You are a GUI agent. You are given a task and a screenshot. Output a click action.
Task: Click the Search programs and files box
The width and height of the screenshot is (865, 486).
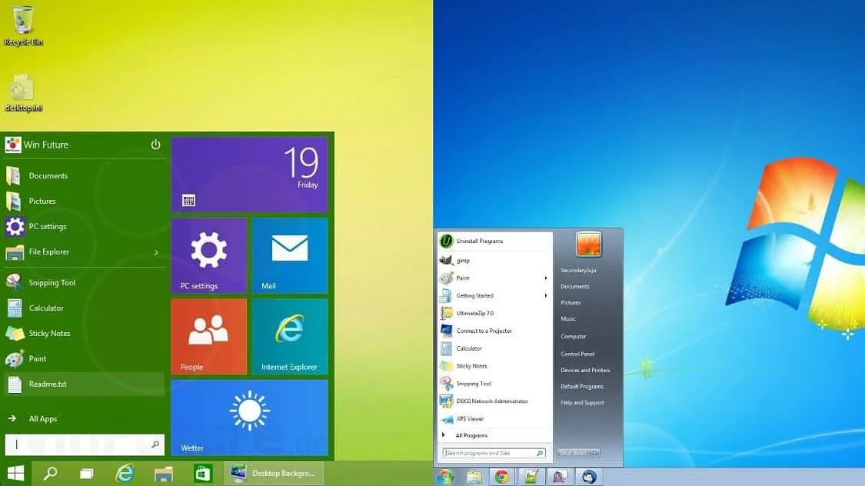[489, 454]
